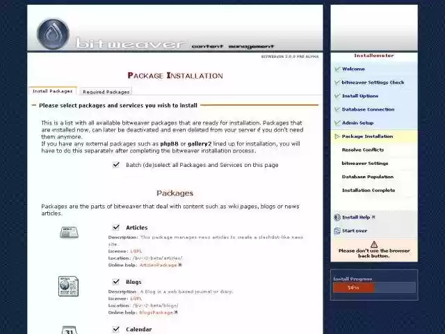Click the checkmark icon beside Welcome
Viewport: 445px width, 334px height.
point(337,69)
